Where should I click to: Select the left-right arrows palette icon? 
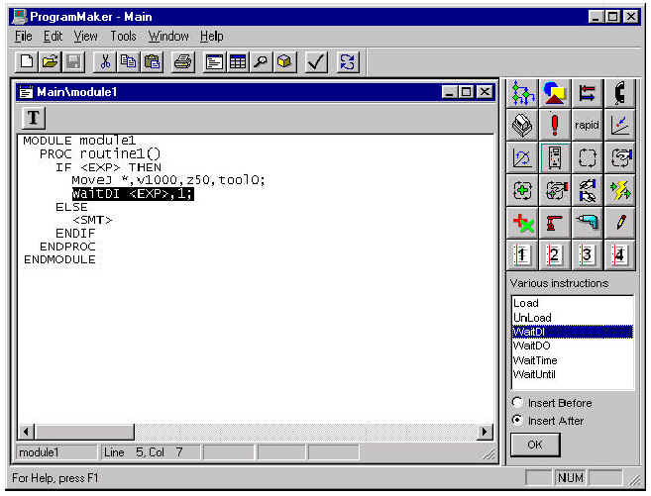(587, 92)
